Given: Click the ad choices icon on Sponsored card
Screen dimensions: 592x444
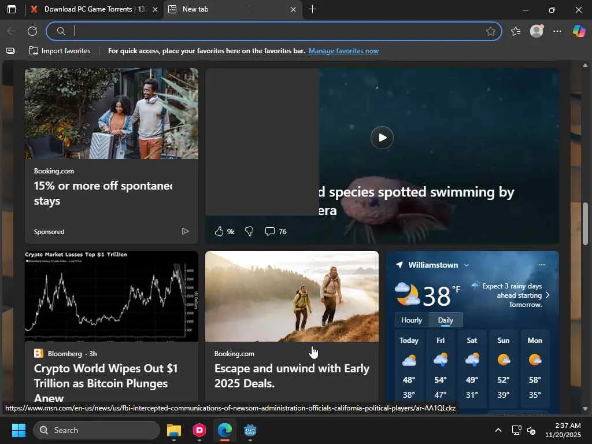Looking at the screenshot, I should click(185, 231).
